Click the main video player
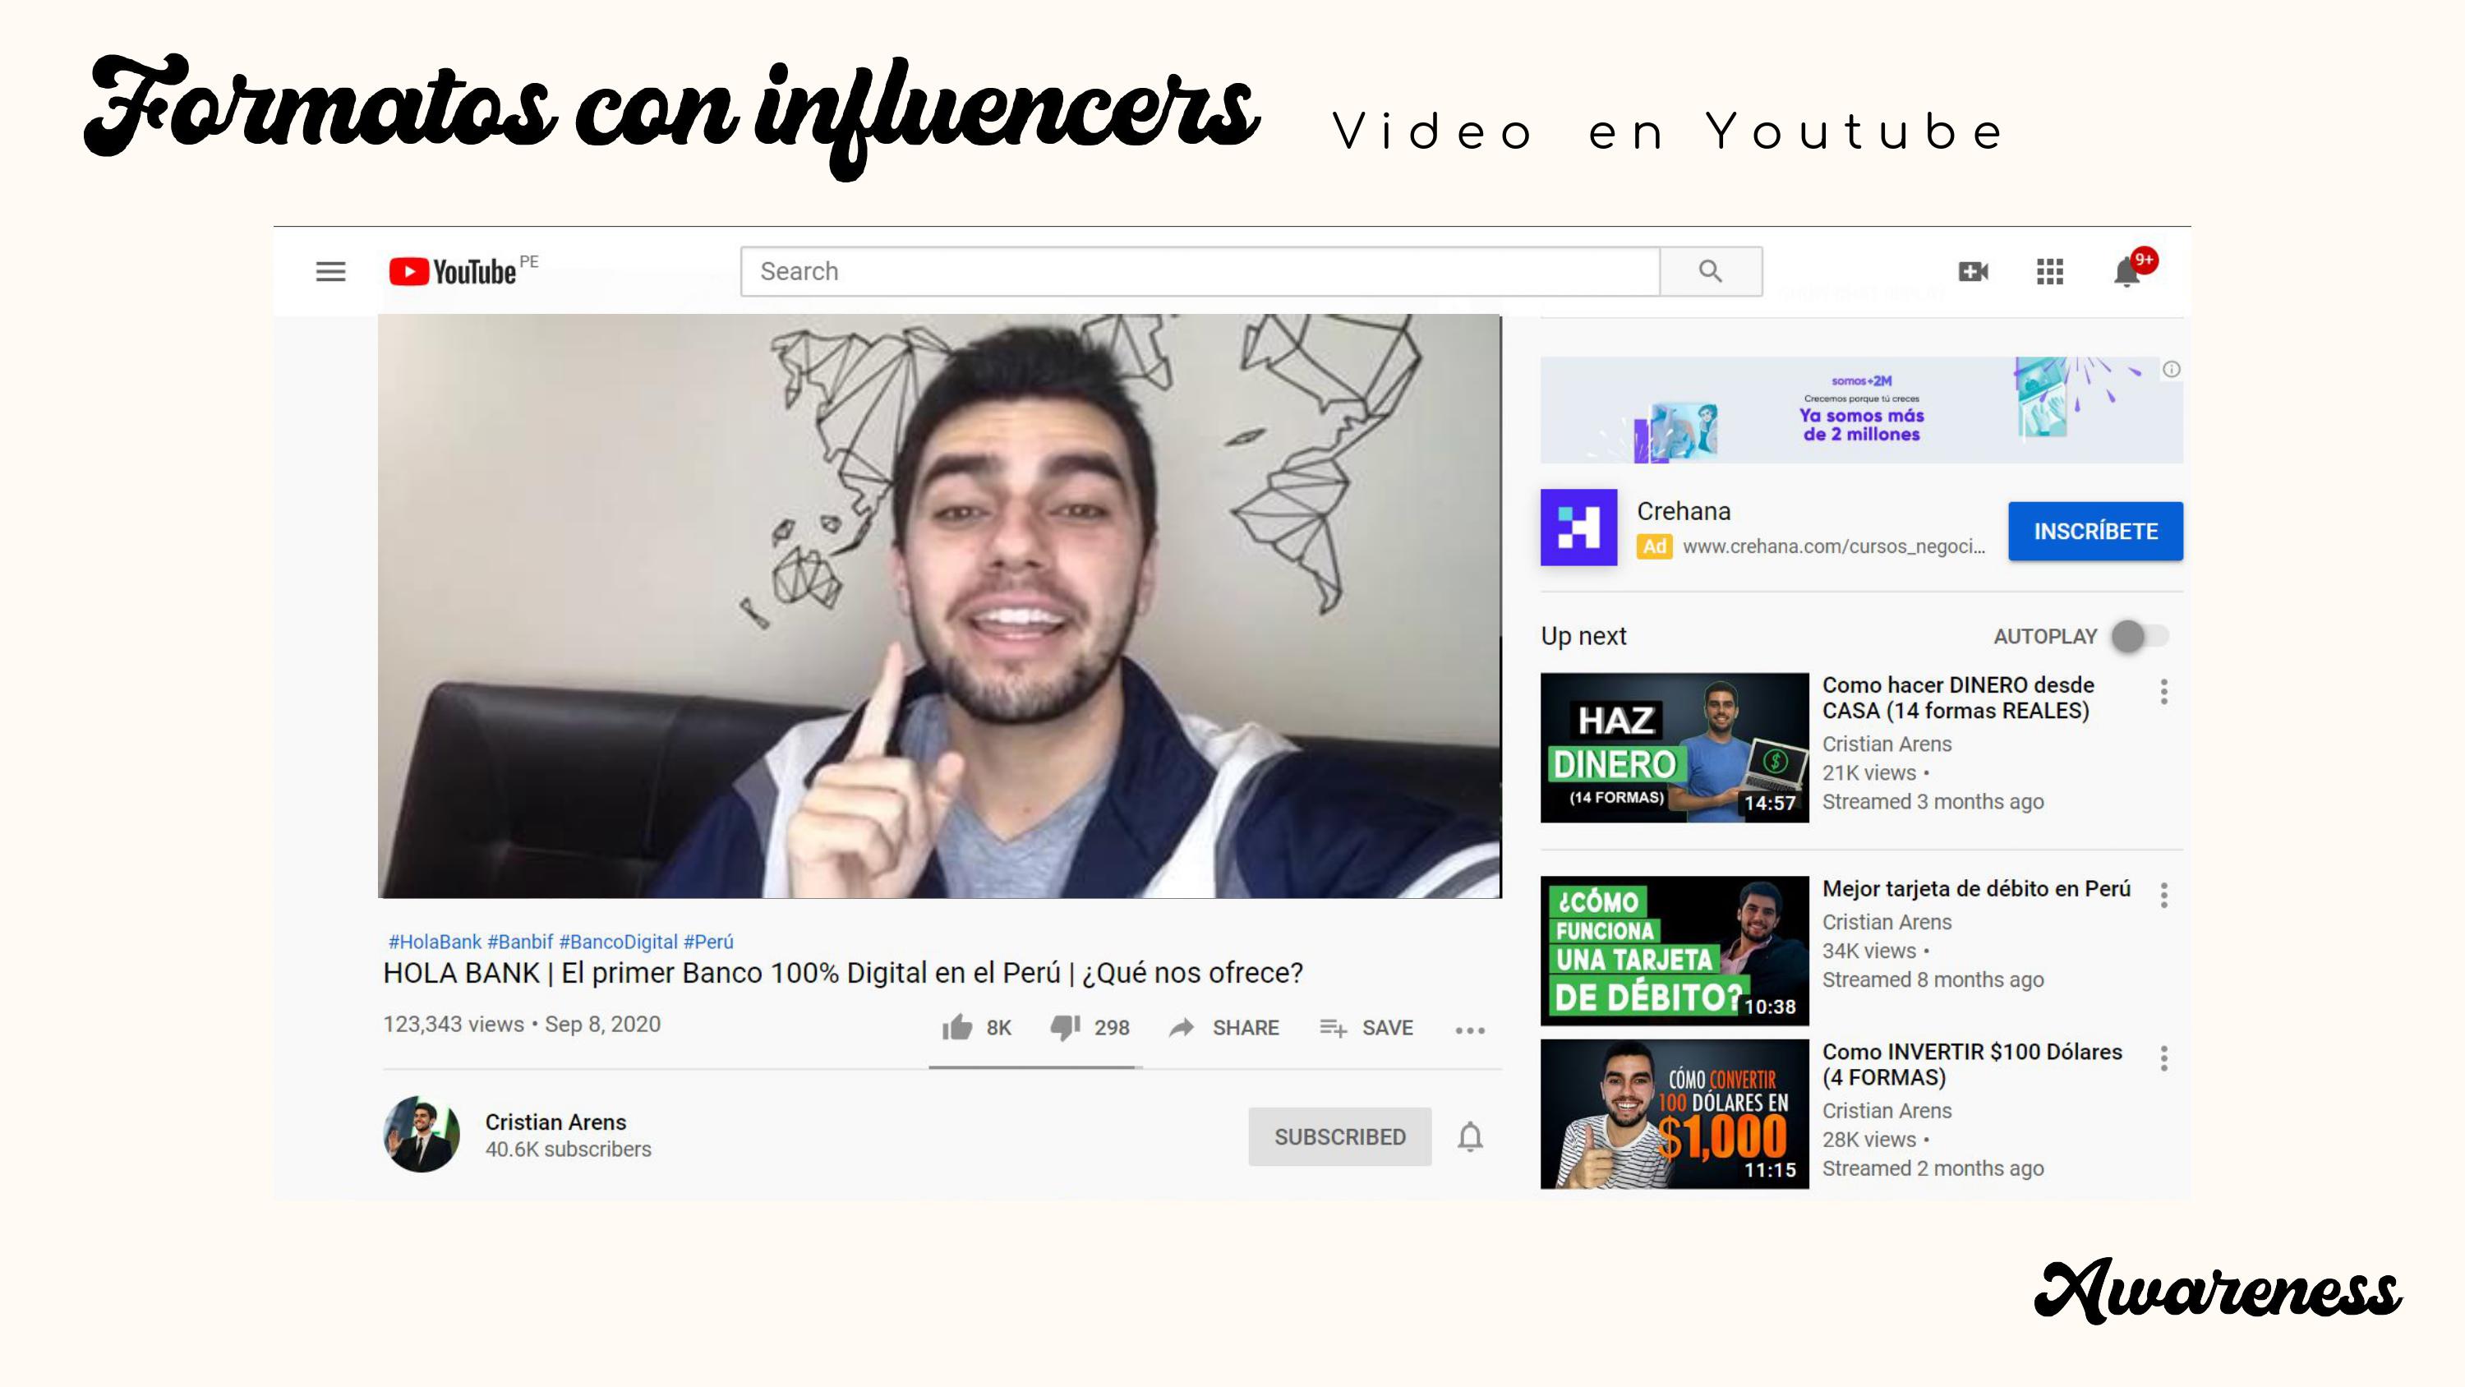Image resolution: width=2465 pixels, height=1387 pixels. pos(940,606)
